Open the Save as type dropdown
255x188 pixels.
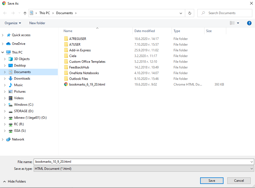click(144, 169)
